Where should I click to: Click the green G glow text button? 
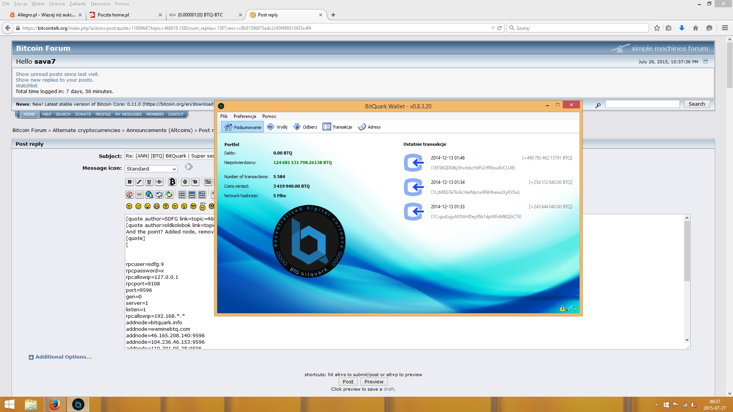185,182
